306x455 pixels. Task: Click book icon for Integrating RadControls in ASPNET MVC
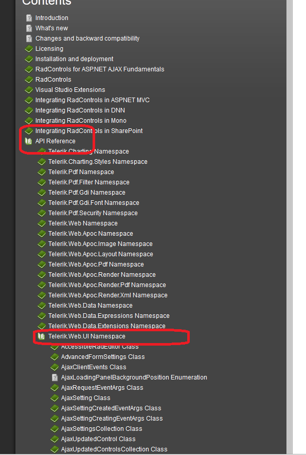29,100
